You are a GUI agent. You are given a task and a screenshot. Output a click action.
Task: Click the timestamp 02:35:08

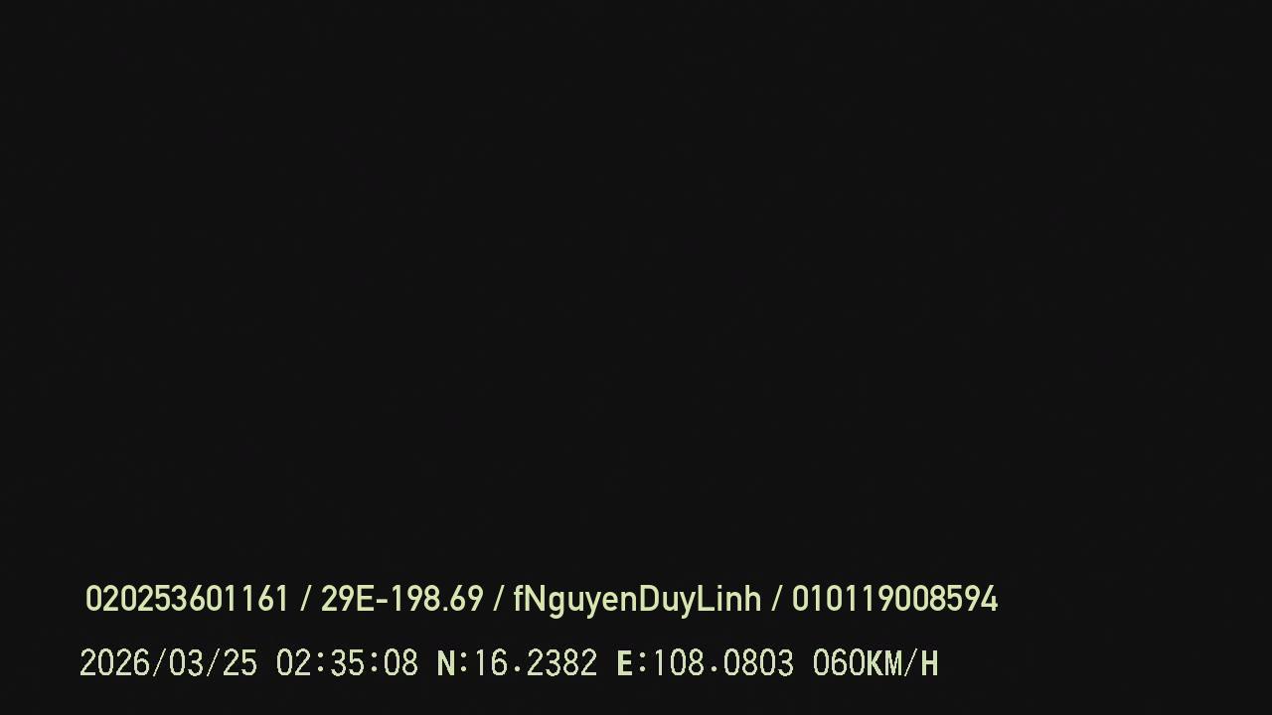pyautogui.click(x=347, y=663)
